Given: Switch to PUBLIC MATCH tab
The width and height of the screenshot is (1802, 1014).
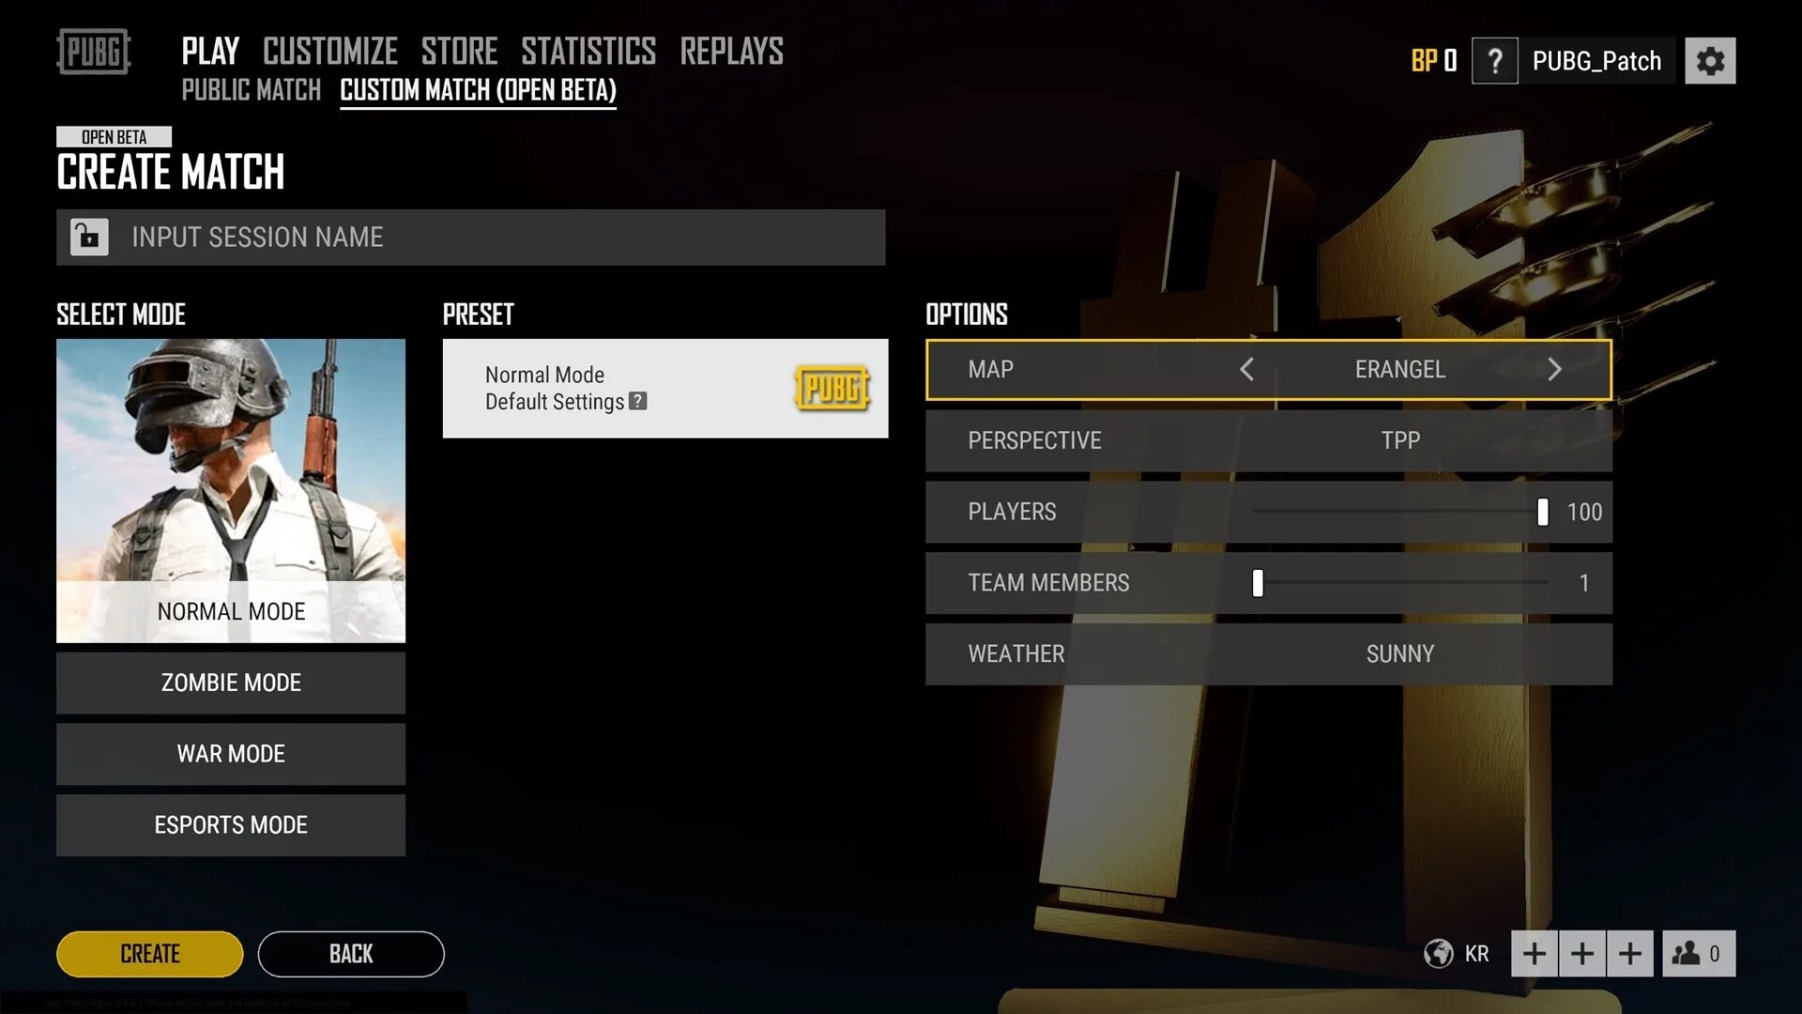Looking at the screenshot, I should tap(252, 89).
